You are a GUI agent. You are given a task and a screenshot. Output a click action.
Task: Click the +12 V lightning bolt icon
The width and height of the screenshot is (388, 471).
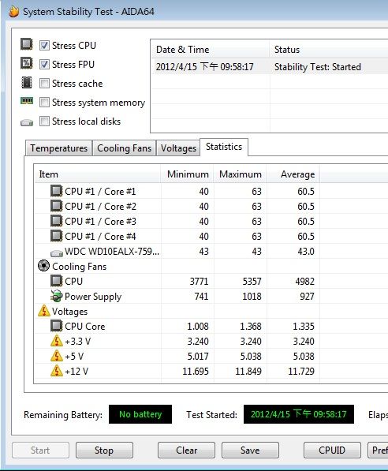tap(57, 371)
